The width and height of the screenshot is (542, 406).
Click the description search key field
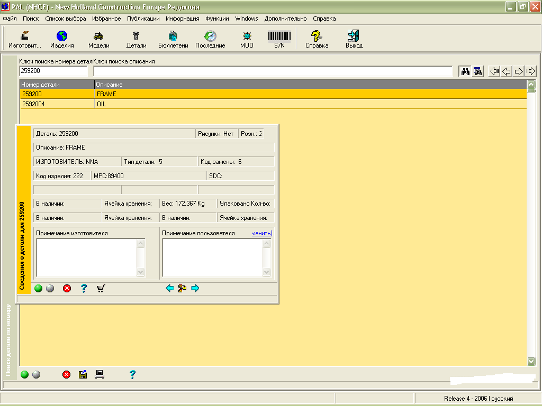(273, 71)
